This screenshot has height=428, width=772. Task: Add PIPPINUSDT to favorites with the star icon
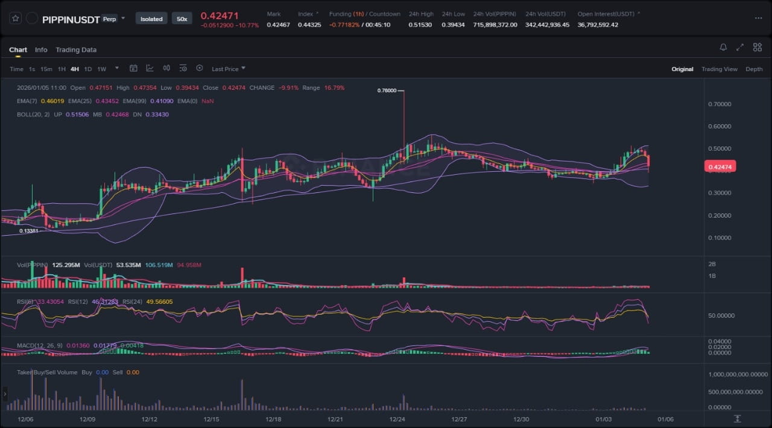16,19
